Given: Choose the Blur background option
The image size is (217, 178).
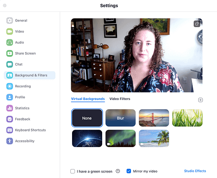Looking at the screenshot, I should point(120,118).
